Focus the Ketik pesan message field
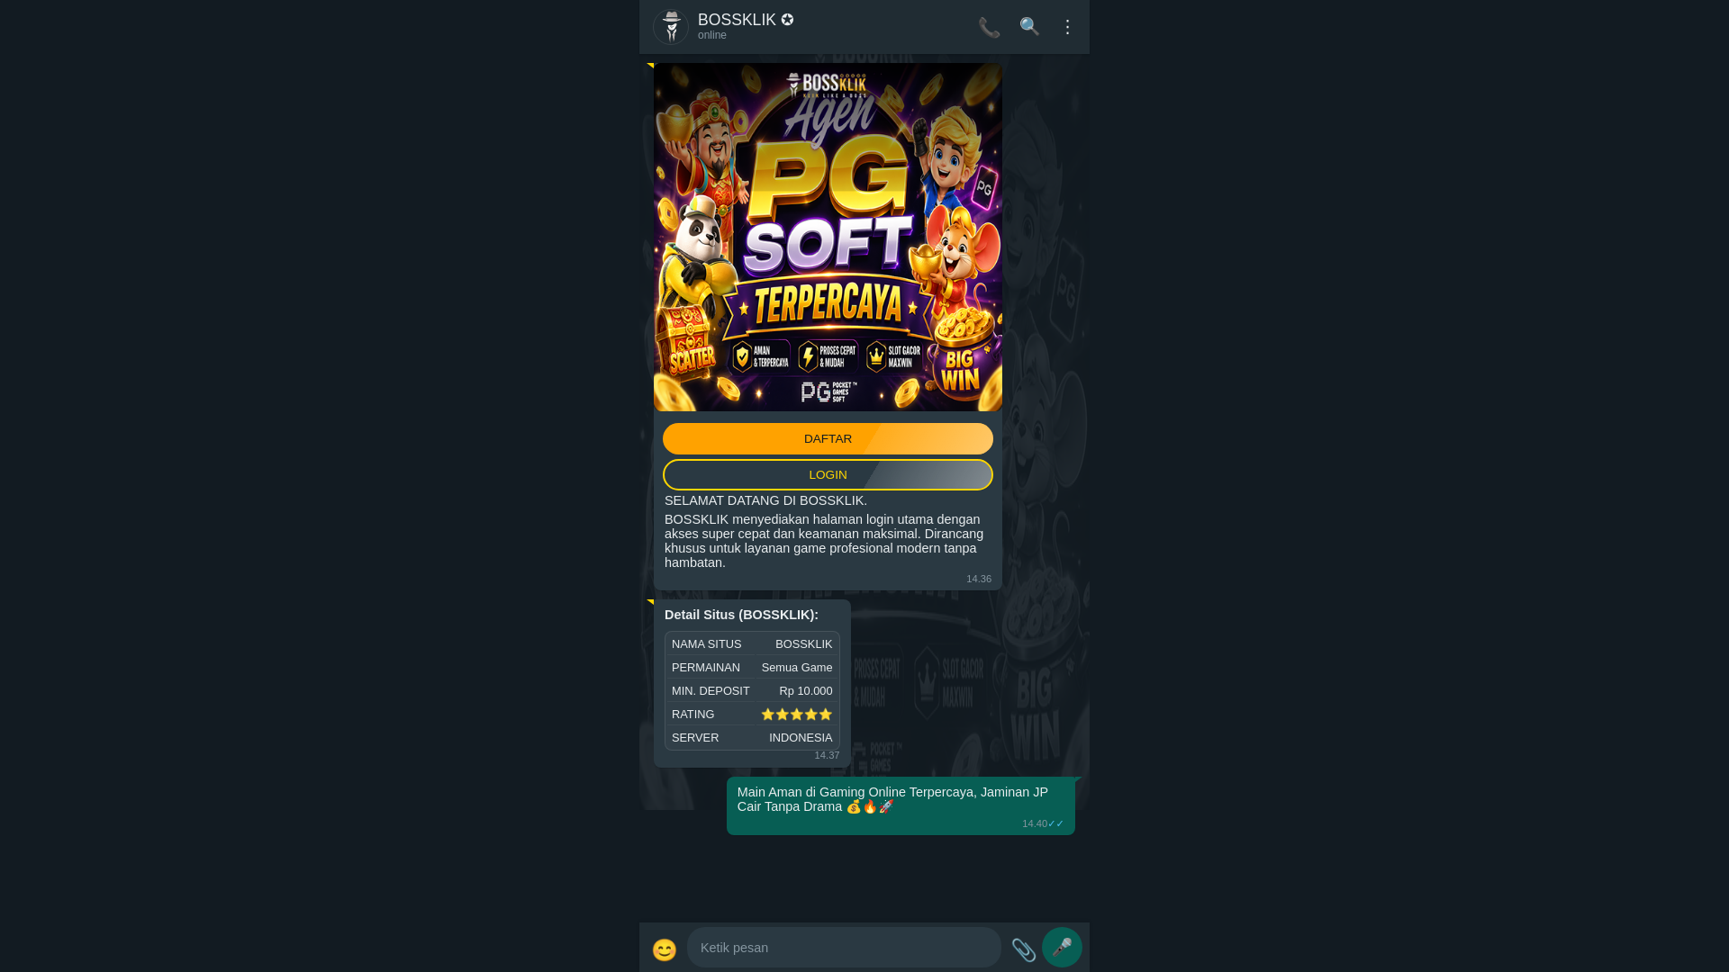 (x=844, y=948)
